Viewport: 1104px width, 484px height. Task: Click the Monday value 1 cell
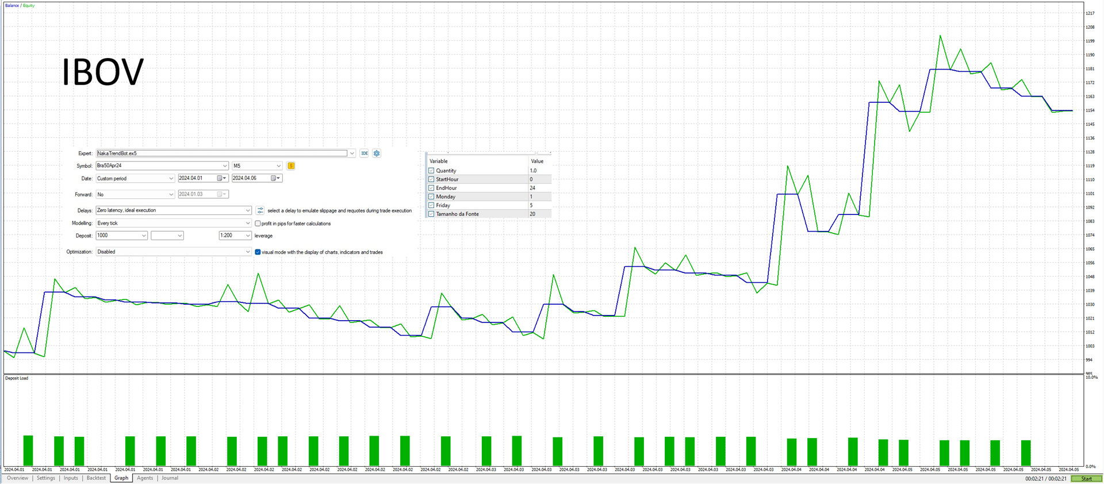[x=539, y=197]
